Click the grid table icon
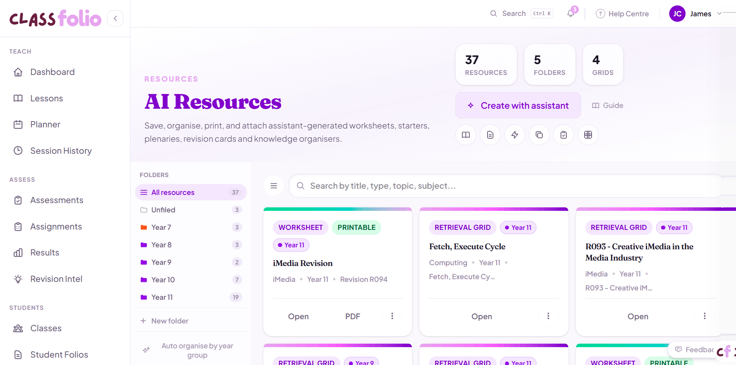 (588, 135)
